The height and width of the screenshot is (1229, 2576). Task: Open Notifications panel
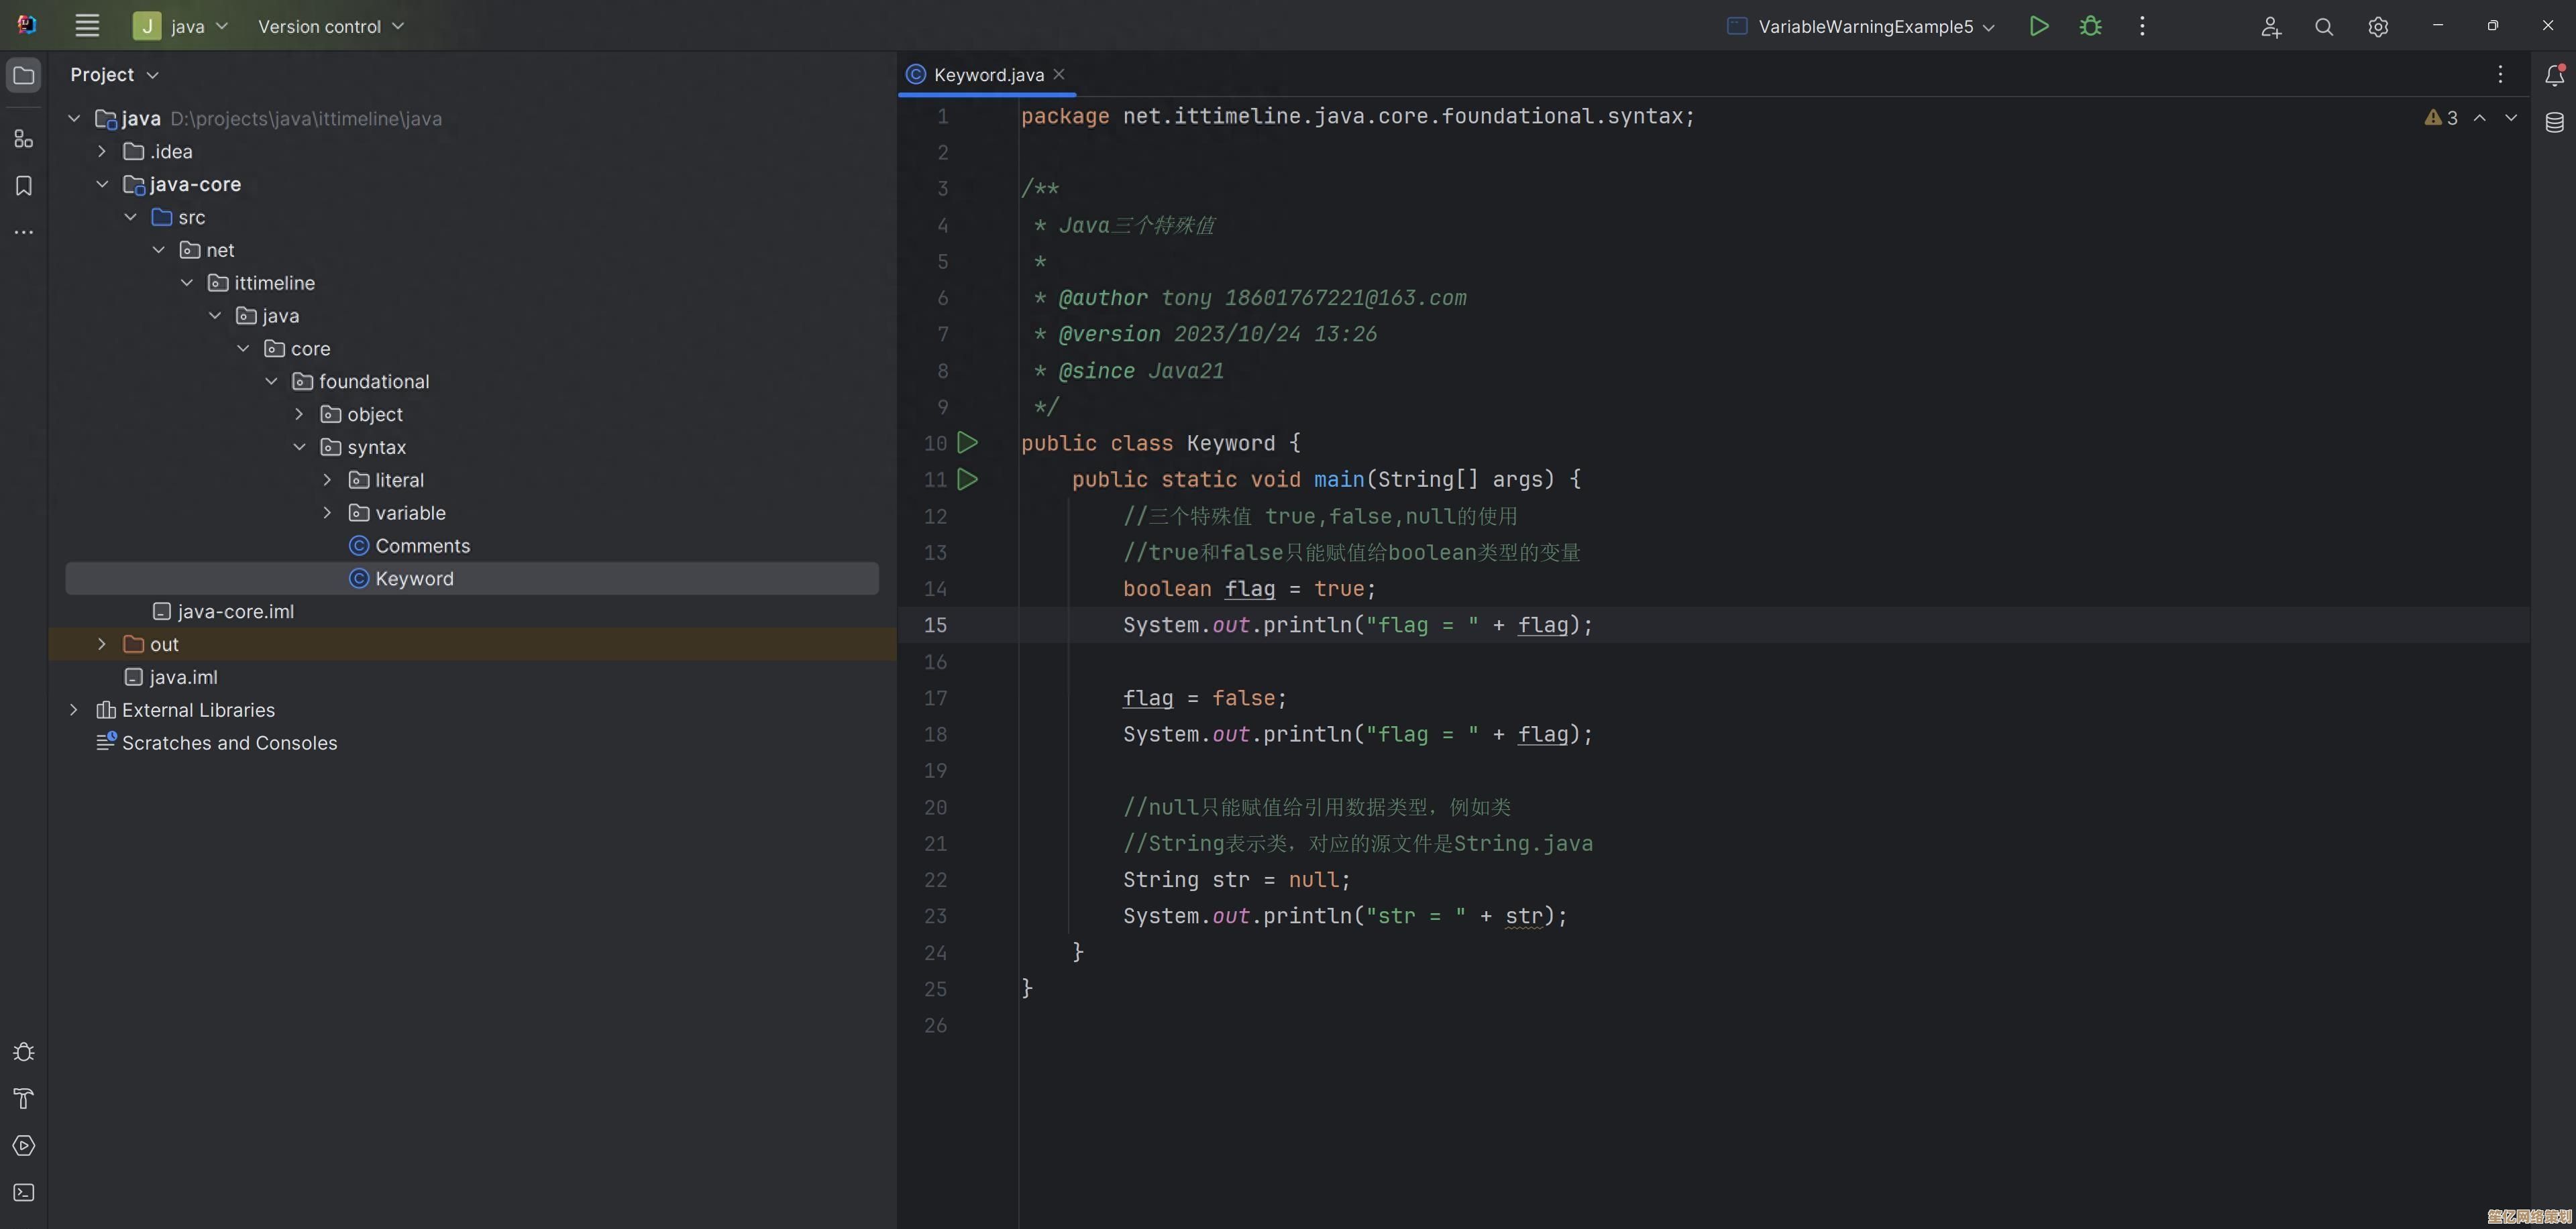point(2554,75)
